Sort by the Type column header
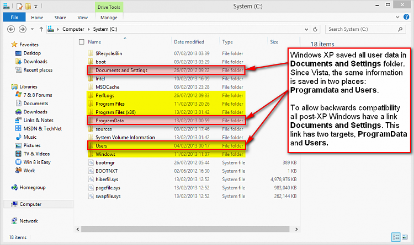Viewport: 414px width, 245px height. click(x=227, y=42)
